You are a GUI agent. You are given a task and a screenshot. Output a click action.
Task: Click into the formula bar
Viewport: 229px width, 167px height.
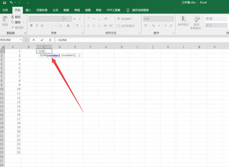pos(142,40)
